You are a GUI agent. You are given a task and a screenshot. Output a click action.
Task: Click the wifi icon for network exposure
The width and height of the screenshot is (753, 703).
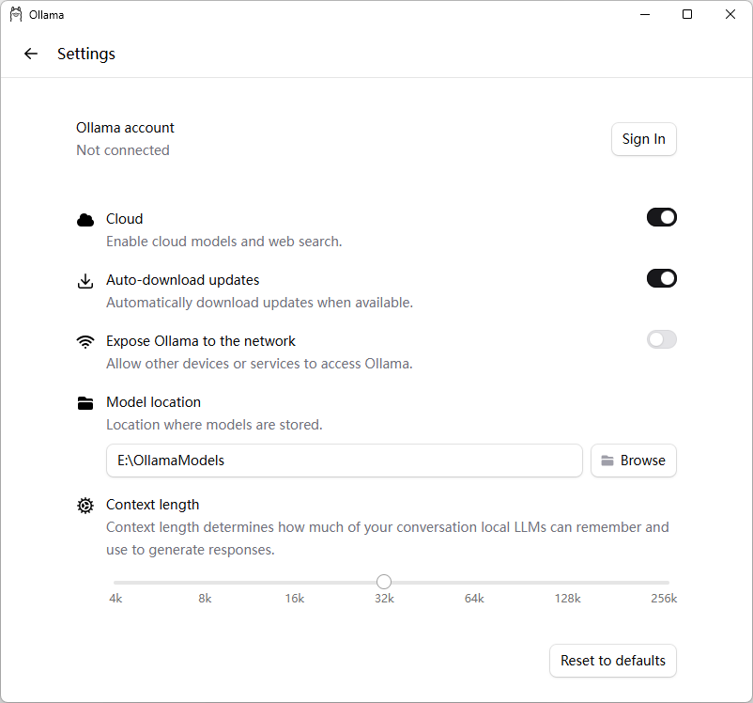click(85, 342)
